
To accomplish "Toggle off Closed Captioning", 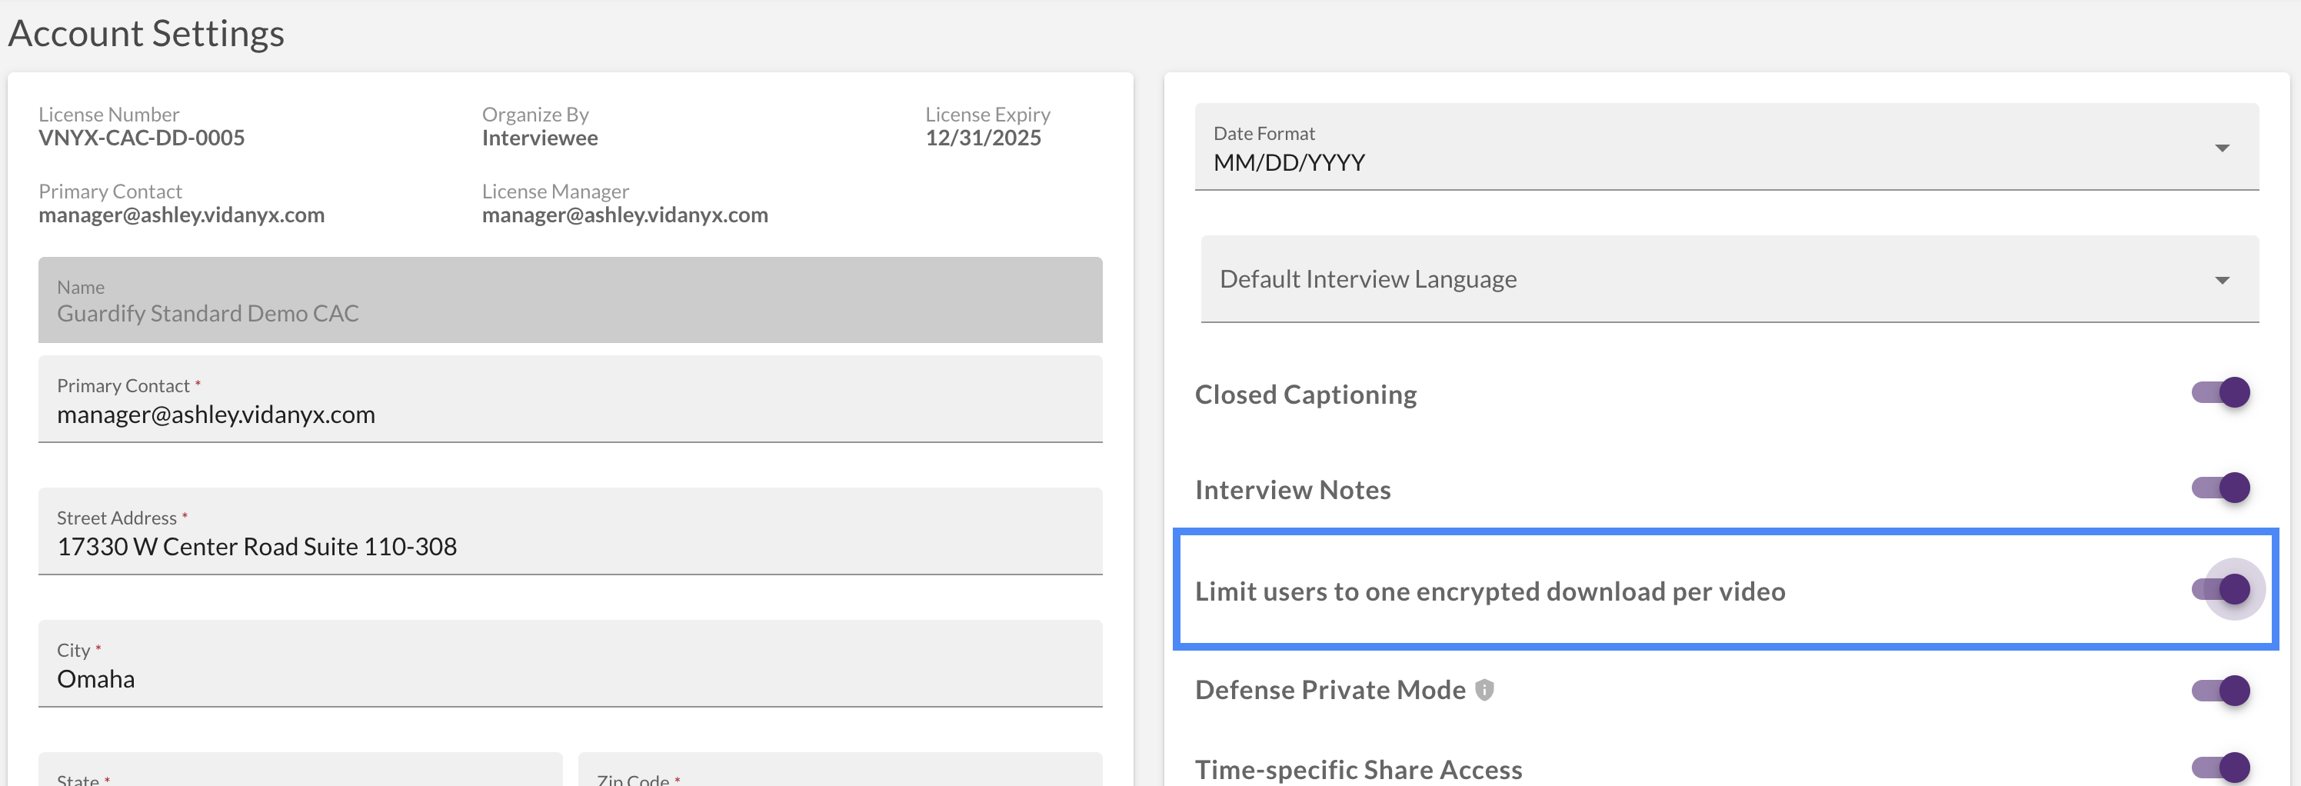I will click(2223, 392).
